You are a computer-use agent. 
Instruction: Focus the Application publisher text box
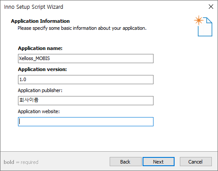pyautogui.click(x=86, y=100)
